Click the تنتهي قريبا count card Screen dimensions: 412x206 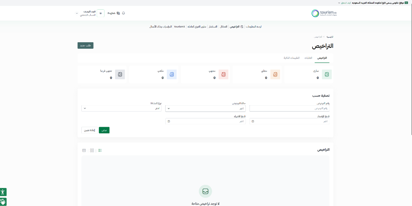[x=102, y=74]
